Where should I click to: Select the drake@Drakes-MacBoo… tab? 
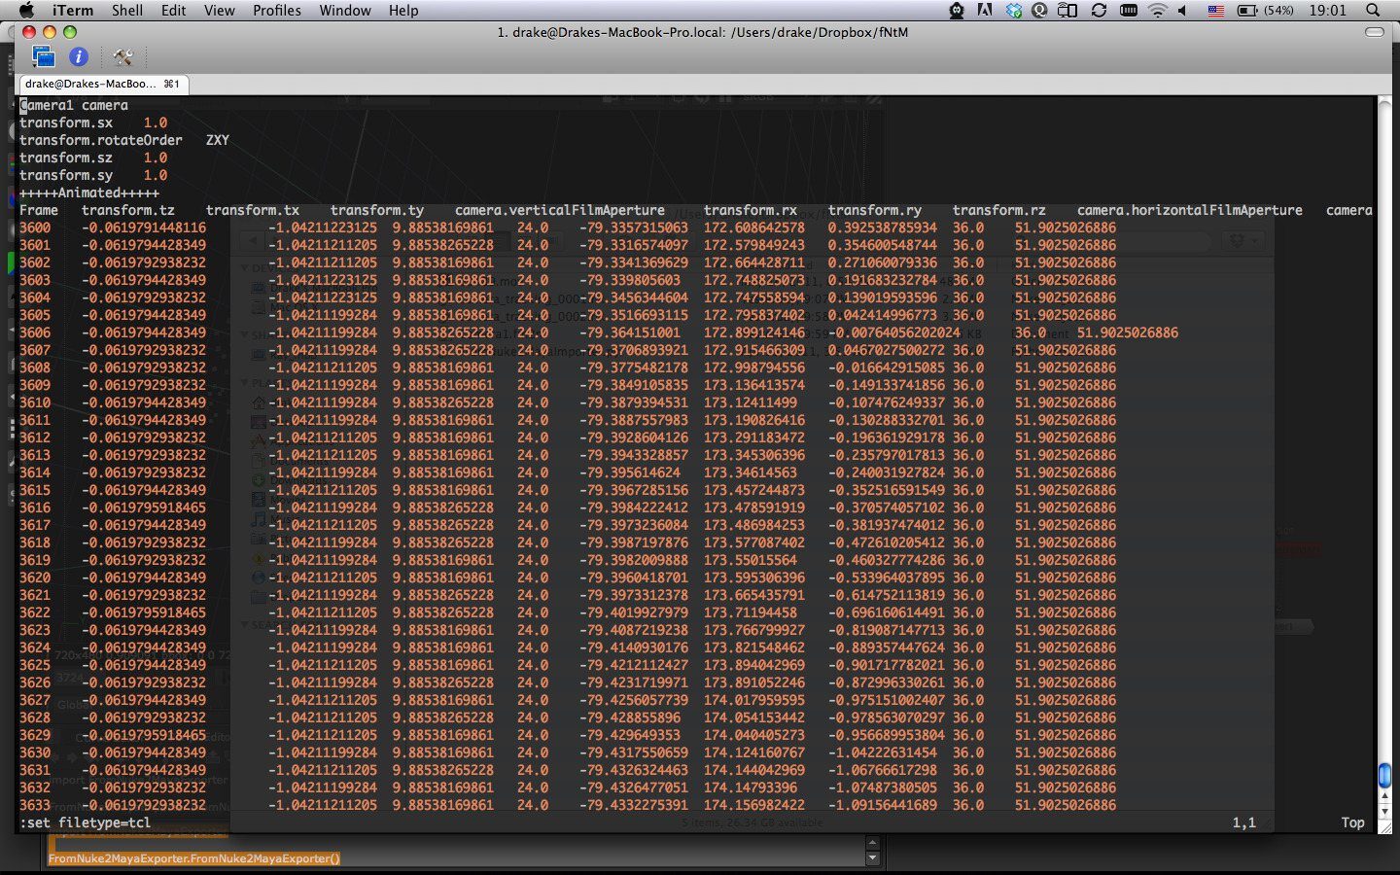(103, 85)
